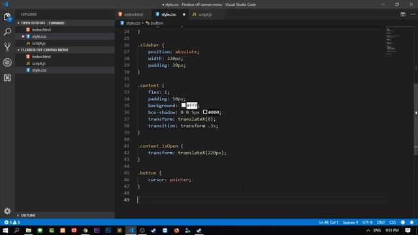
Task: Open the notifications bell in status bar
Action: coord(411,222)
